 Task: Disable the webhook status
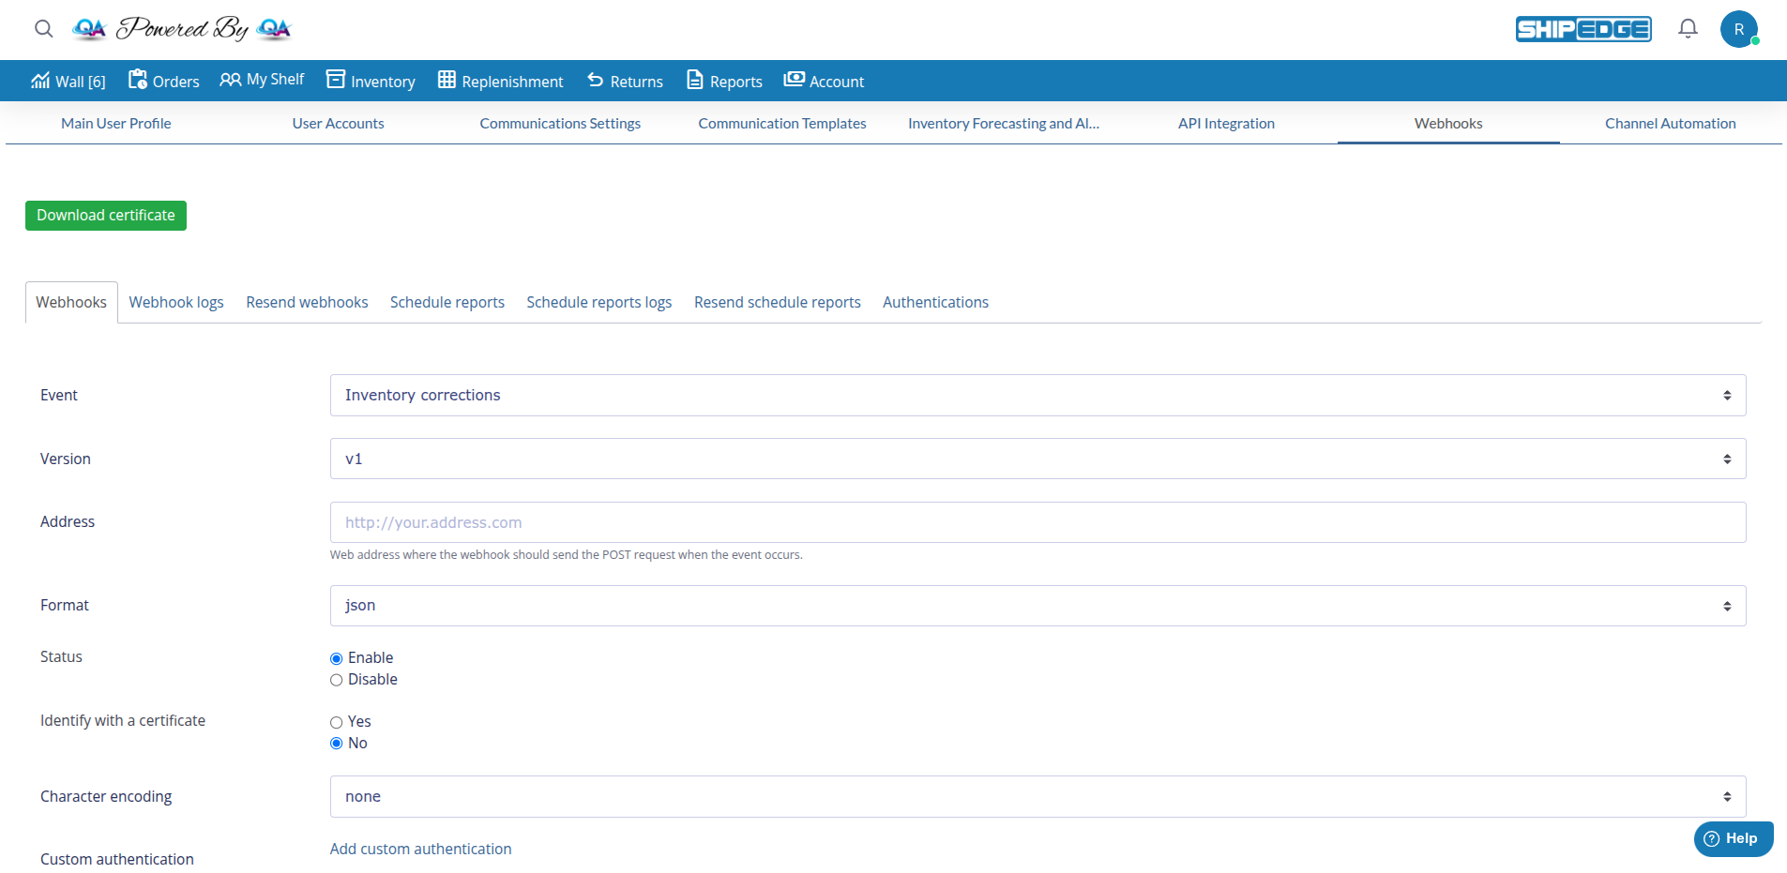pyautogui.click(x=336, y=679)
